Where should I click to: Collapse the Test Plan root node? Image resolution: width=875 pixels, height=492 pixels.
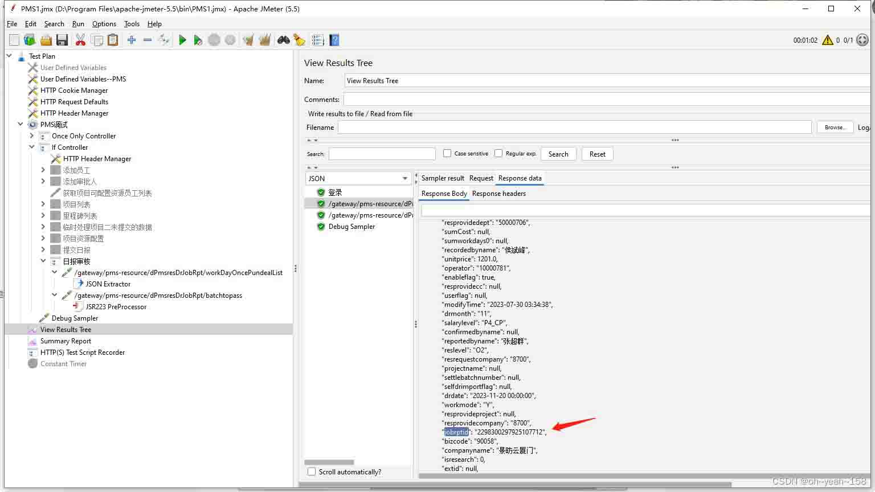(9, 56)
